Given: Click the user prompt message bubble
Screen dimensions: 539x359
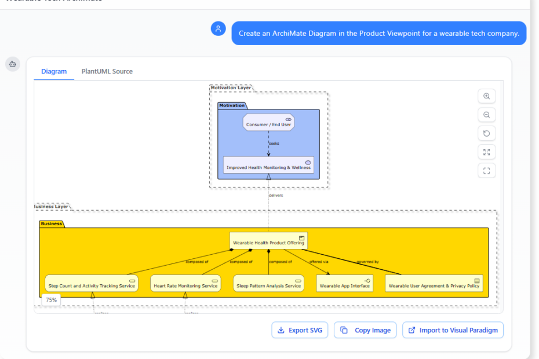Looking at the screenshot, I should [x=378, y=34].
